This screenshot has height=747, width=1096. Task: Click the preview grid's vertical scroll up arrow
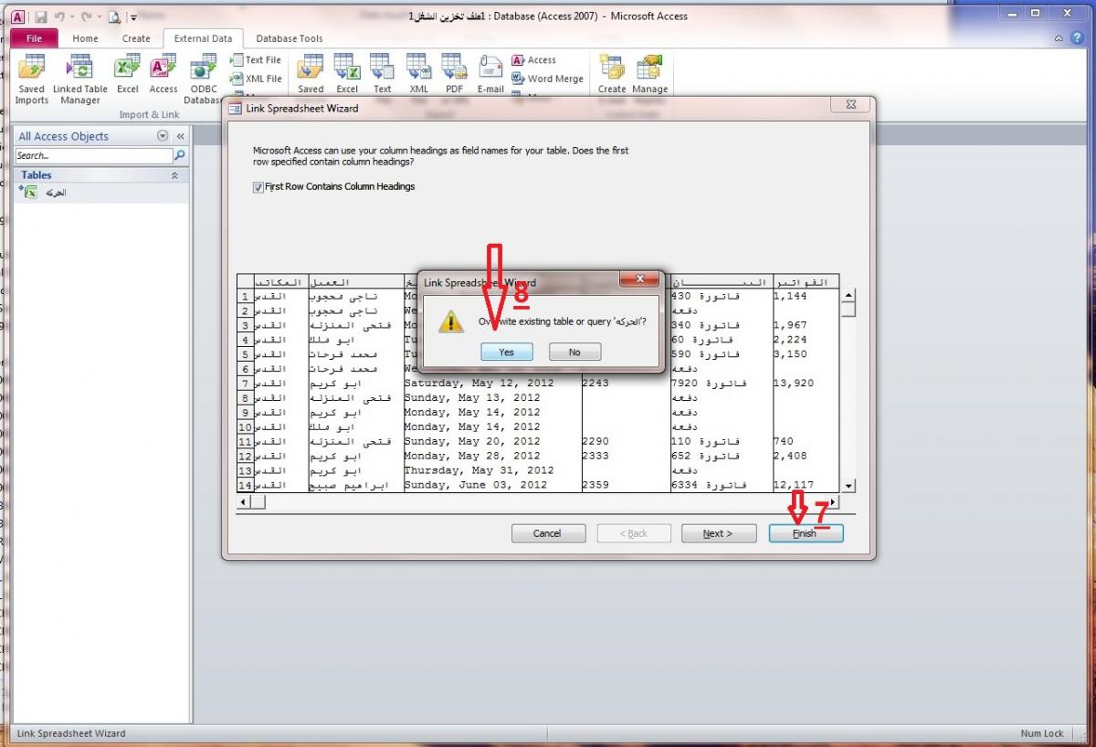tap(848, 295)
